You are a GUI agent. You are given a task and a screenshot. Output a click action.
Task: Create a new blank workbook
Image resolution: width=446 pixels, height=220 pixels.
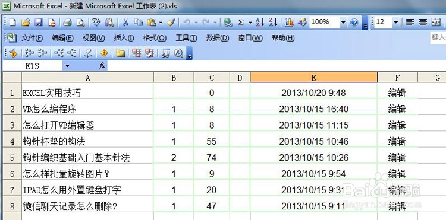click(x=12, y=23)
